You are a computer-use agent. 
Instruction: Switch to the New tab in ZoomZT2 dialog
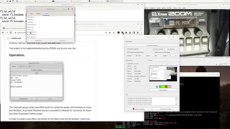(x=31, y=14)
